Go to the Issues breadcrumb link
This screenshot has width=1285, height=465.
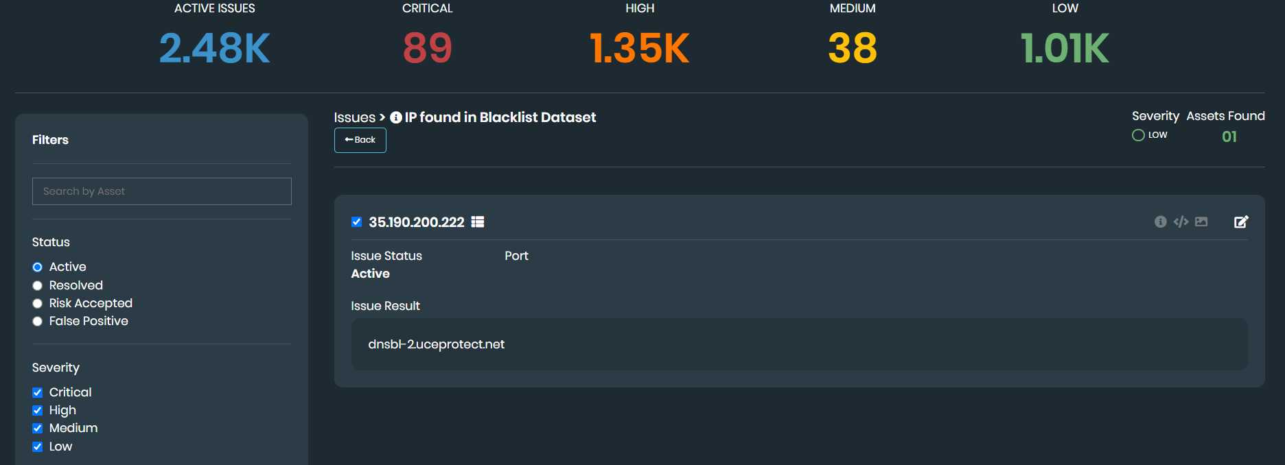pyautogui.click(x=354, y=117)
